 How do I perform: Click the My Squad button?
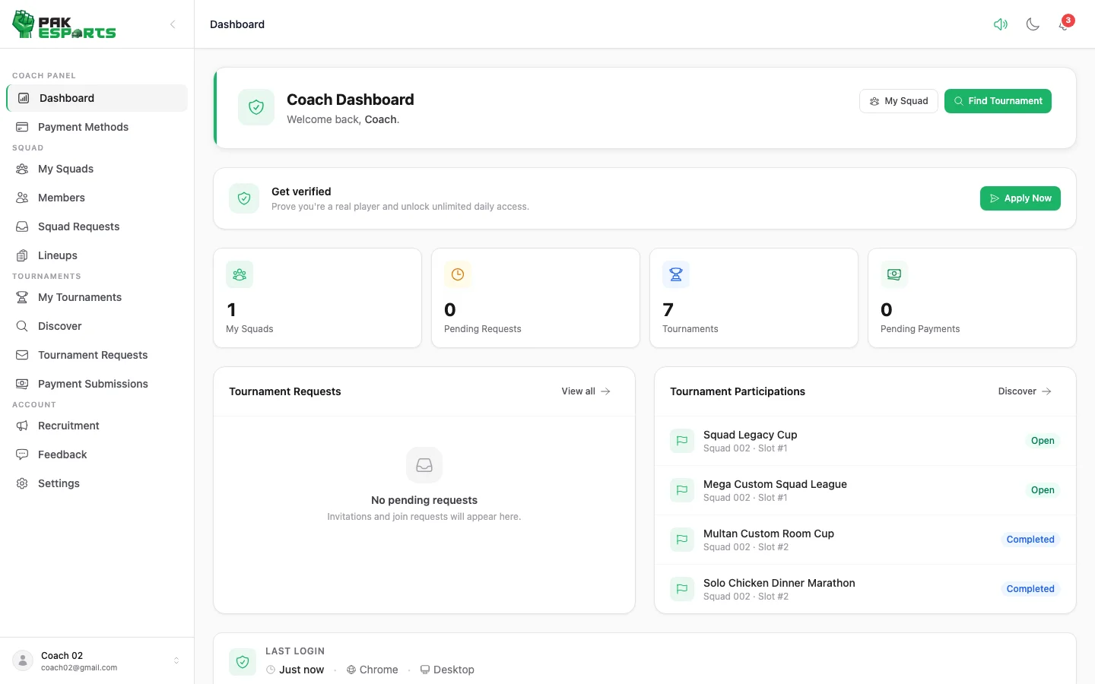[899, 101]
